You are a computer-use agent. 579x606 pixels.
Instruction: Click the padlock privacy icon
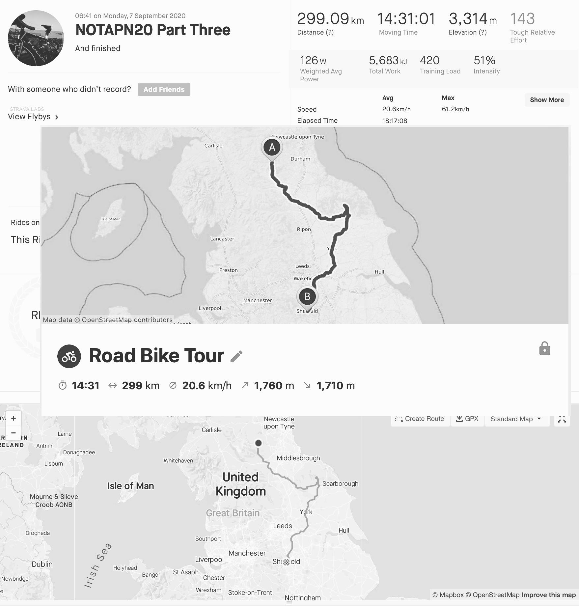[x=544, y=348]
